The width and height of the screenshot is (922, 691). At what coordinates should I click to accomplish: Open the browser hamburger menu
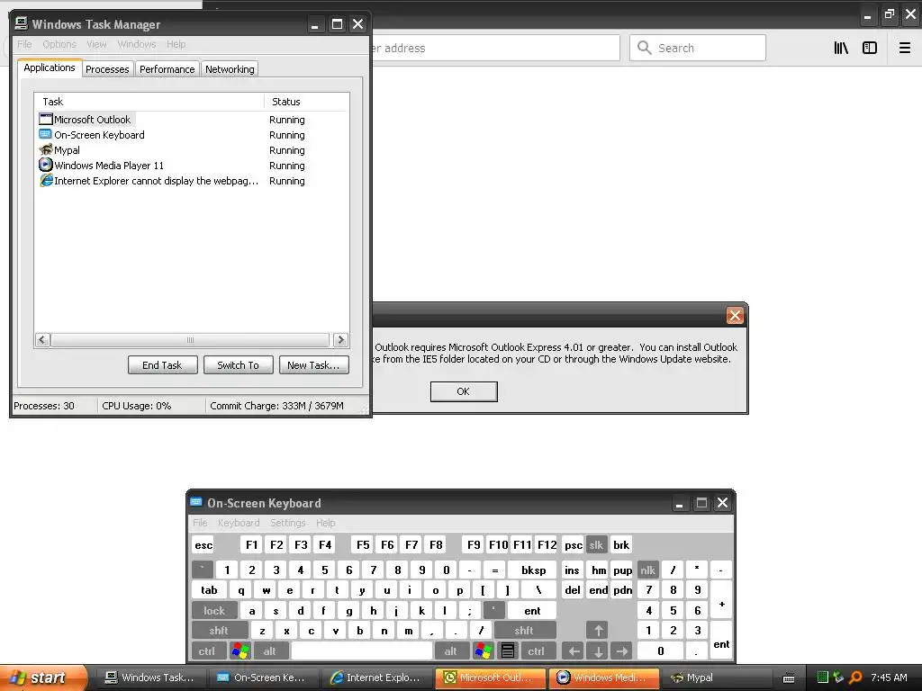click(x=904, y=49)
